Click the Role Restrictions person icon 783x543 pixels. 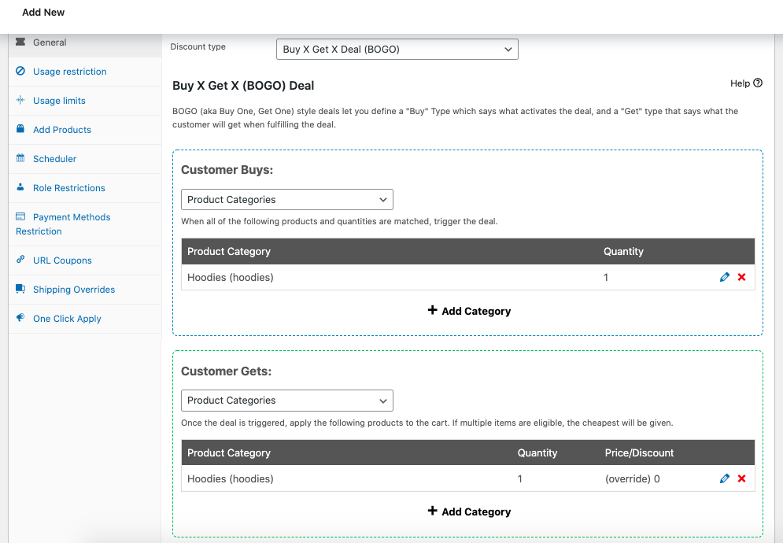20,187
